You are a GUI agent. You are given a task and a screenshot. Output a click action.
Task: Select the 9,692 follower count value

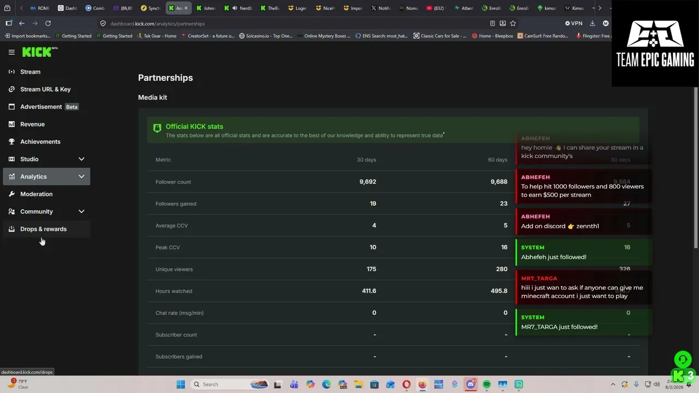368,182
